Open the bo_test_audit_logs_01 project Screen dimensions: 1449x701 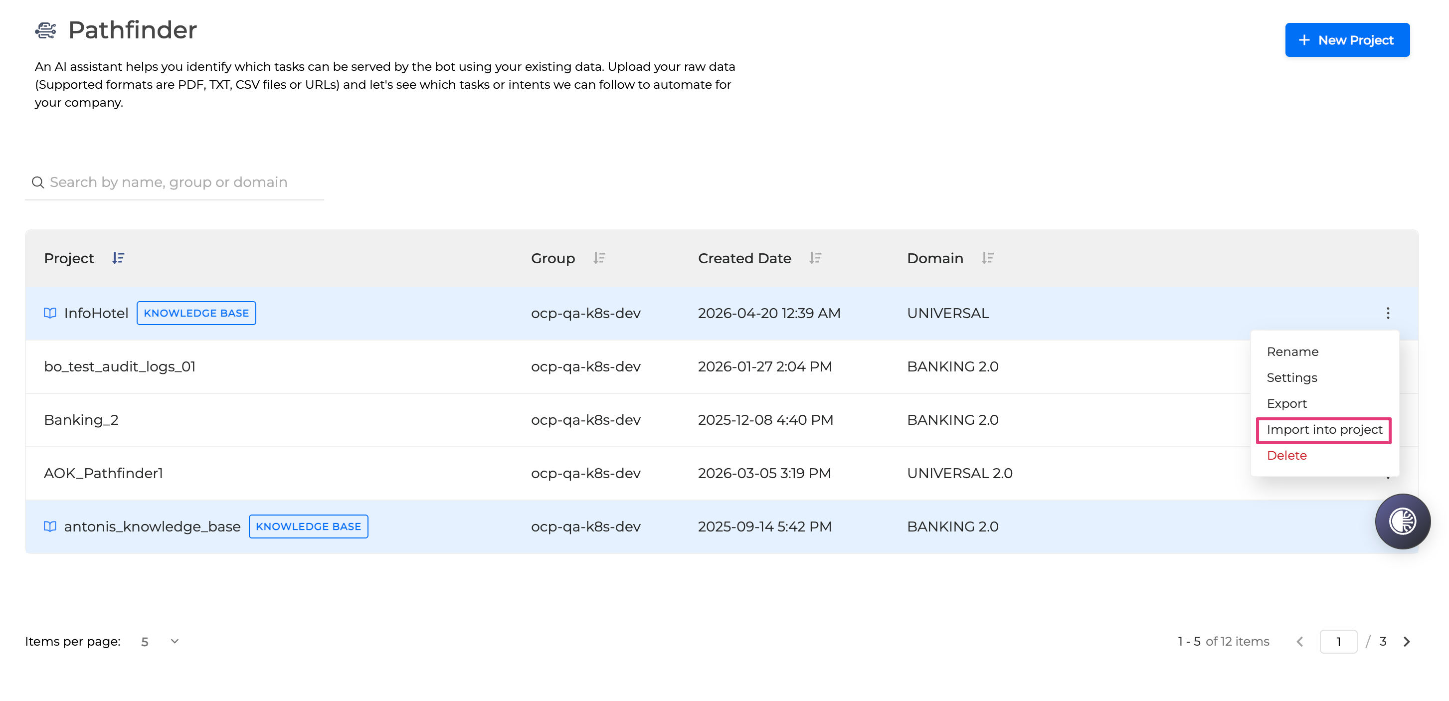pyautogui.click(x=120, y=367)
